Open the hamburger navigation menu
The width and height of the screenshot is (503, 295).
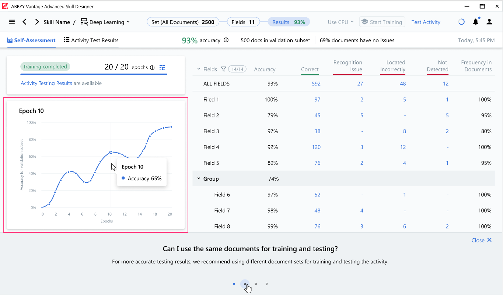pyautogui.click(x=12, y=22)
